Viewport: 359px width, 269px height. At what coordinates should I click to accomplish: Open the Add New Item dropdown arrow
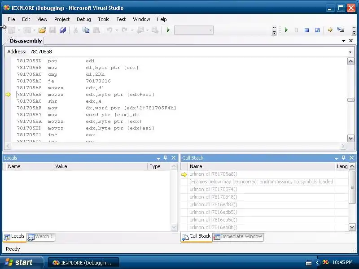34,30
